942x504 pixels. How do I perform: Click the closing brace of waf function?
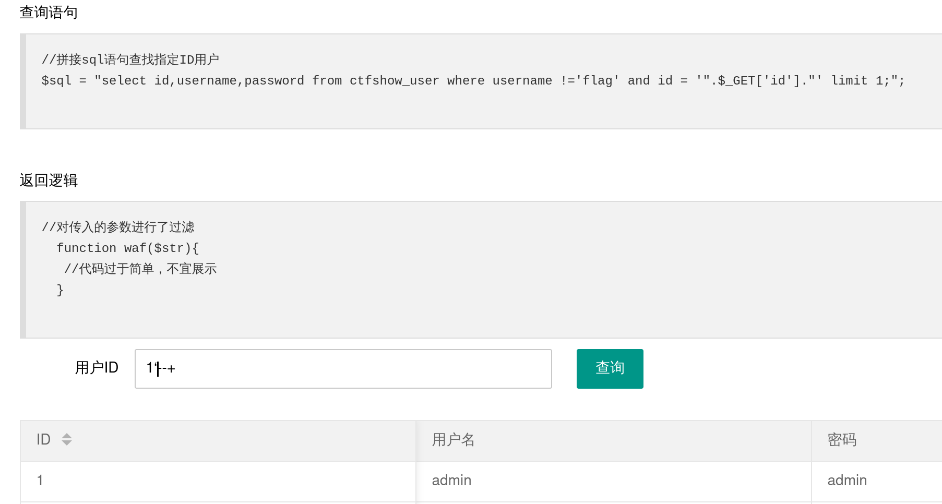pos(60,290)
